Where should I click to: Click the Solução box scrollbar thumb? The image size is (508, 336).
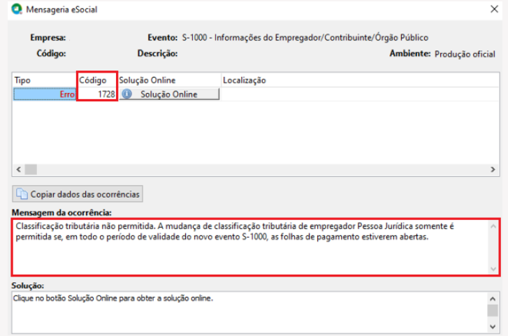tap(493, 310)
